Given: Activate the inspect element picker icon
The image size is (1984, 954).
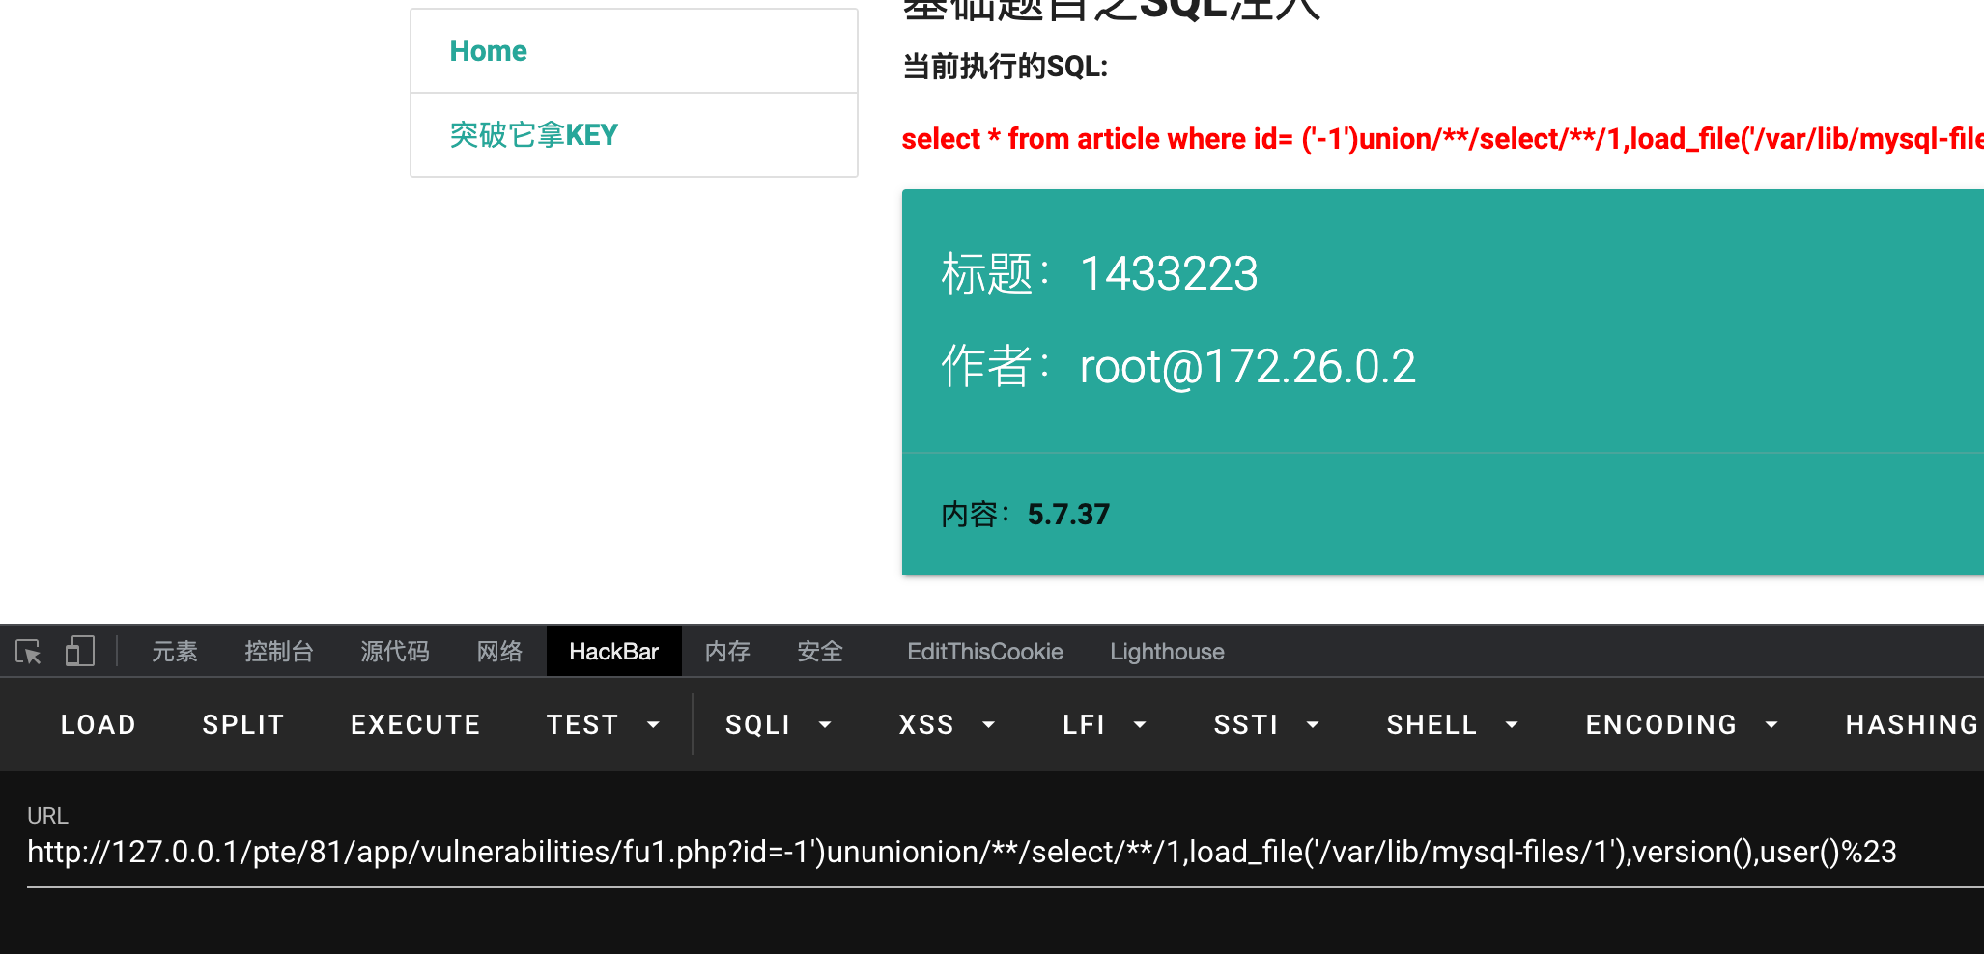Looking at the screenshot, I should click(29, 652).
